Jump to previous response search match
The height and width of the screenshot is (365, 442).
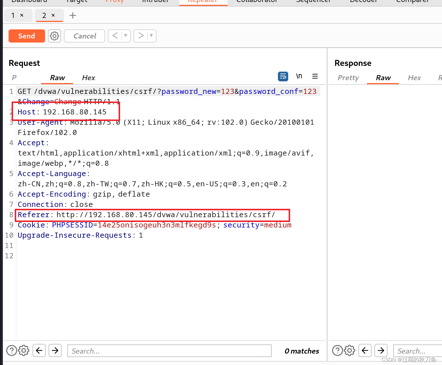(365, 350)
